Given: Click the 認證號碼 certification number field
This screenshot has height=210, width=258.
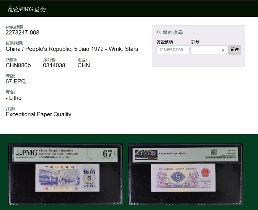Looking at the screenshot, I should [x=173, y=50].
